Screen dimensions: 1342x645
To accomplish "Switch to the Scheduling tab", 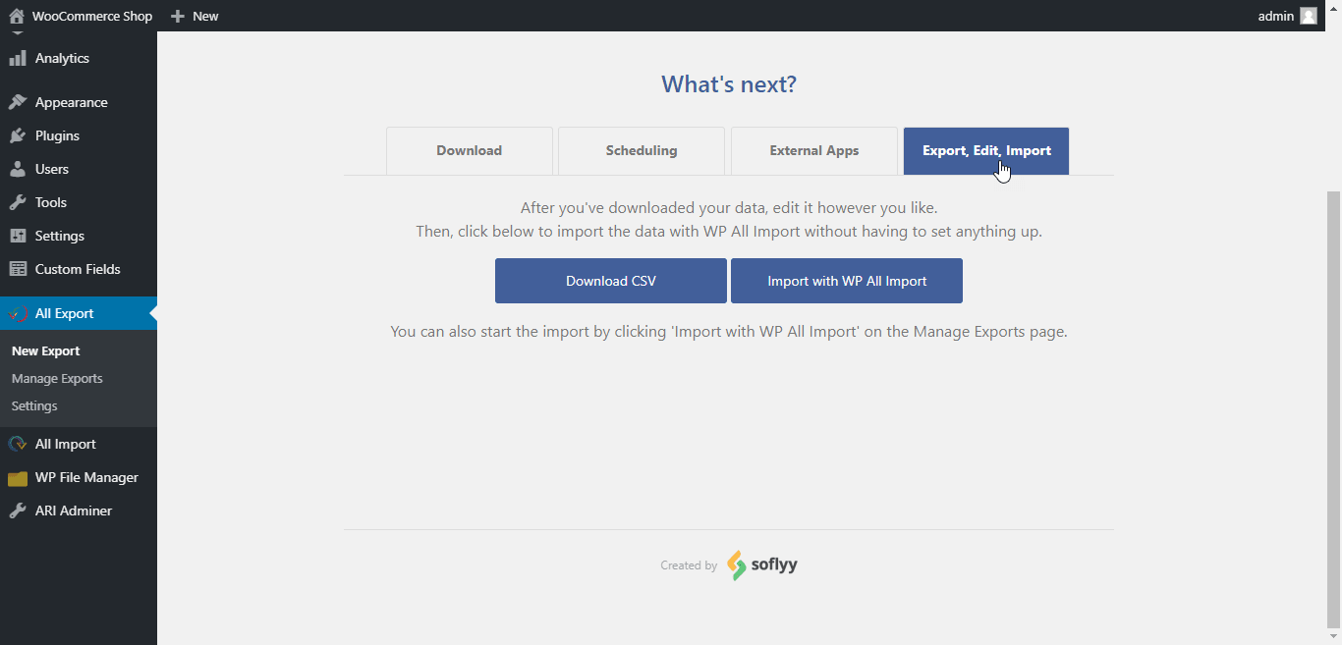I will pyautogui.click(x=642, y=151).
